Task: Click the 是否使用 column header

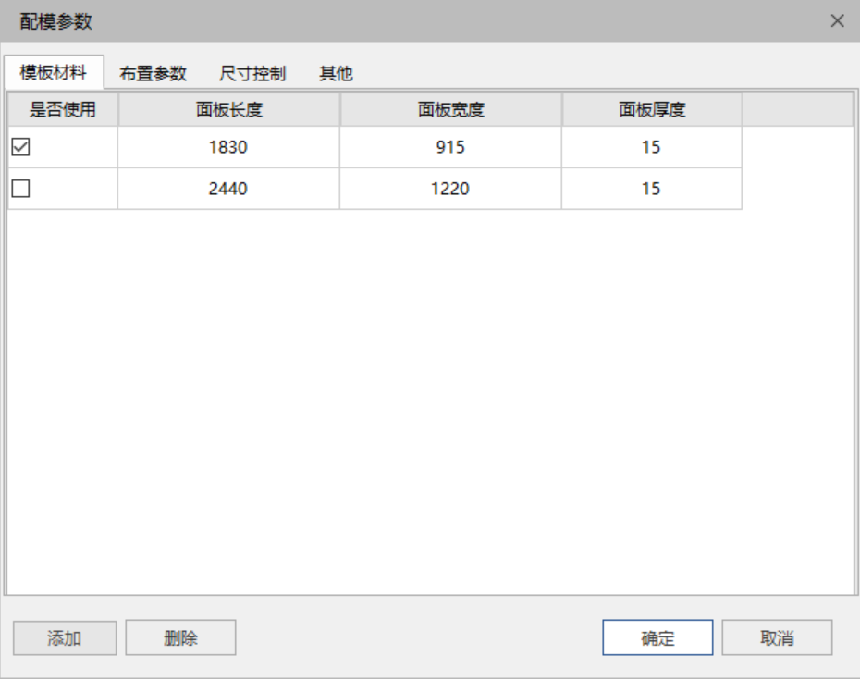Action: pyautogui.click(x=63, y=110)
